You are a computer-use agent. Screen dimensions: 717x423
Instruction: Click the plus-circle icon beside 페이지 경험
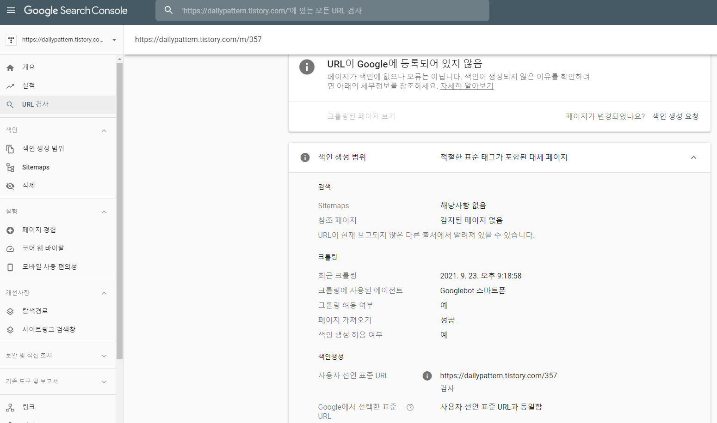pos(10,230)
